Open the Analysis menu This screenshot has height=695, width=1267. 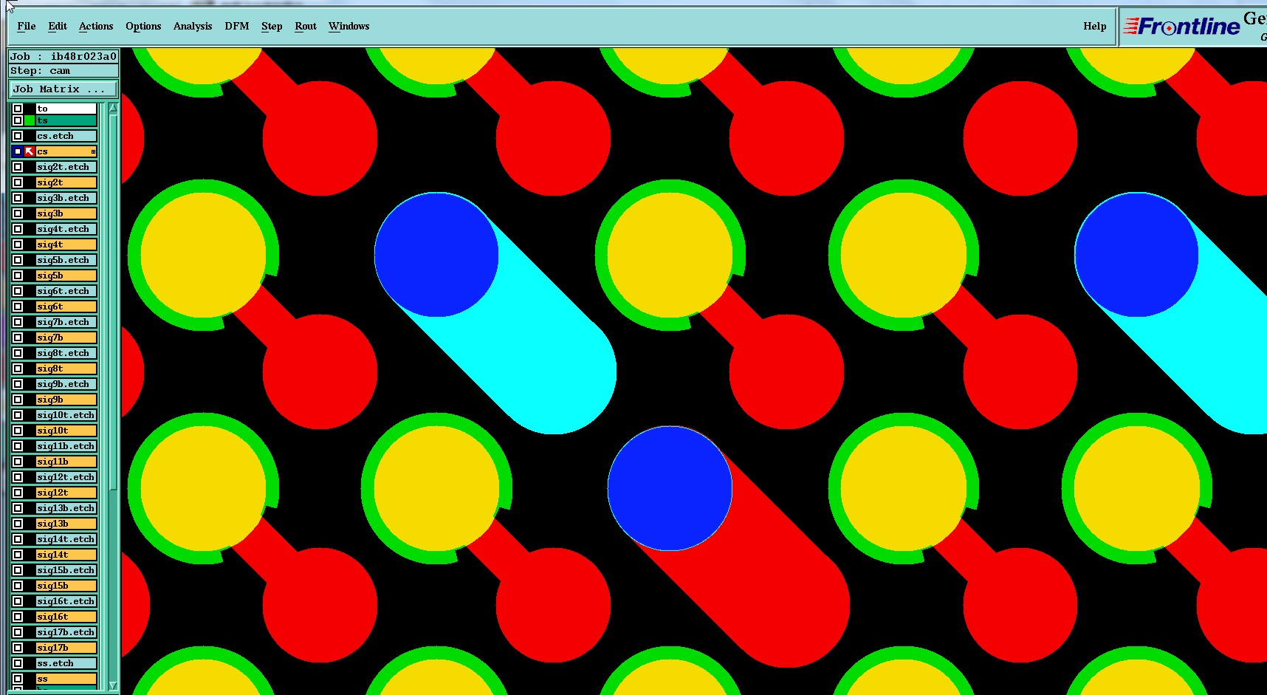coord(193,26)
